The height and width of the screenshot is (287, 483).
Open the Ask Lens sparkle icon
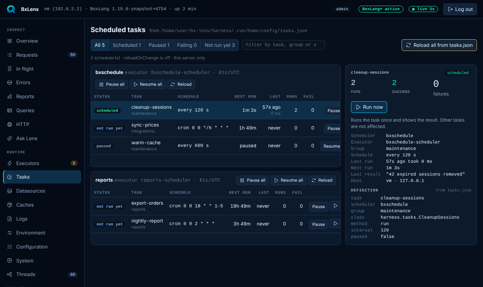coord(9,138)
